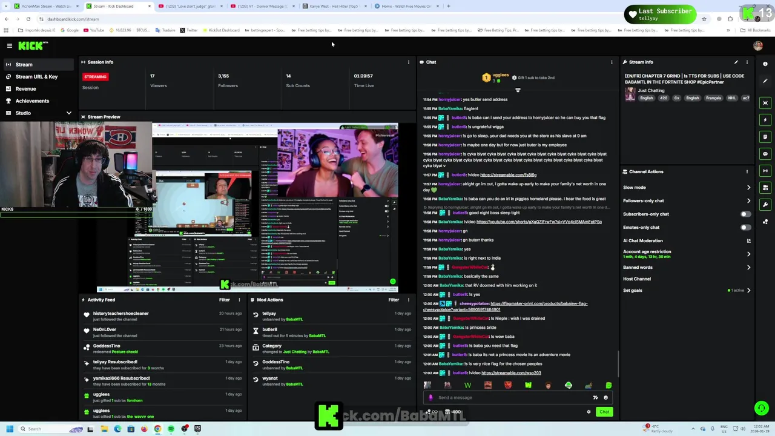Click Host Channel action
The image size is (775, 436).
pyautogui.click(x=637, y=279)
